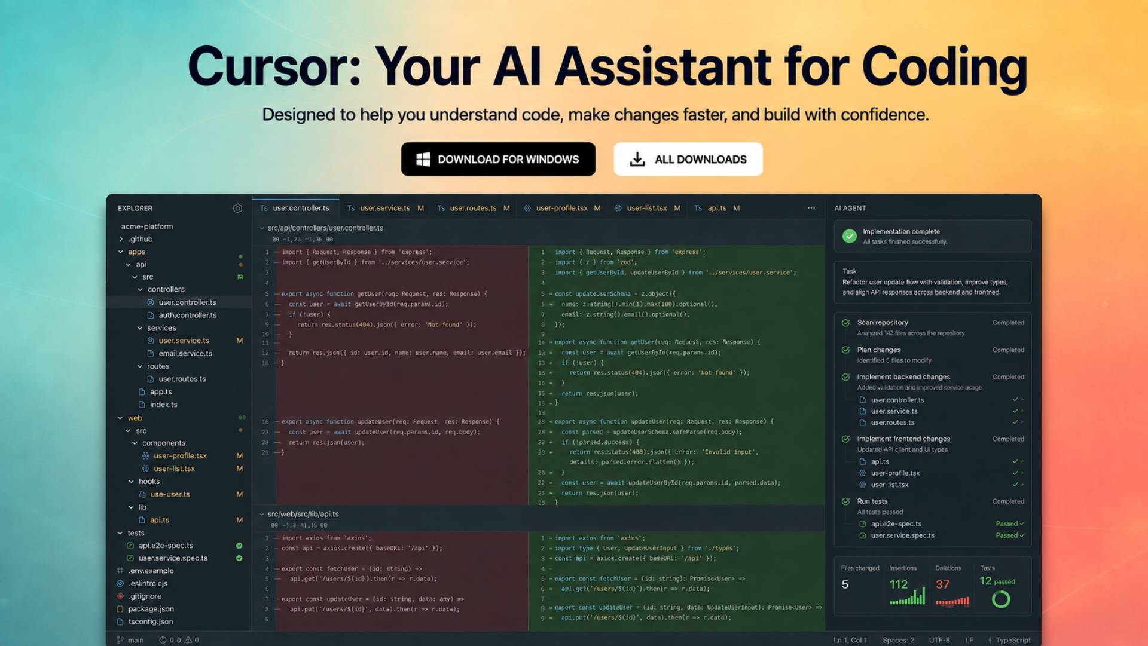Click the git branch icon for main
Screen dimensions: 1148x646
(120, 640)
